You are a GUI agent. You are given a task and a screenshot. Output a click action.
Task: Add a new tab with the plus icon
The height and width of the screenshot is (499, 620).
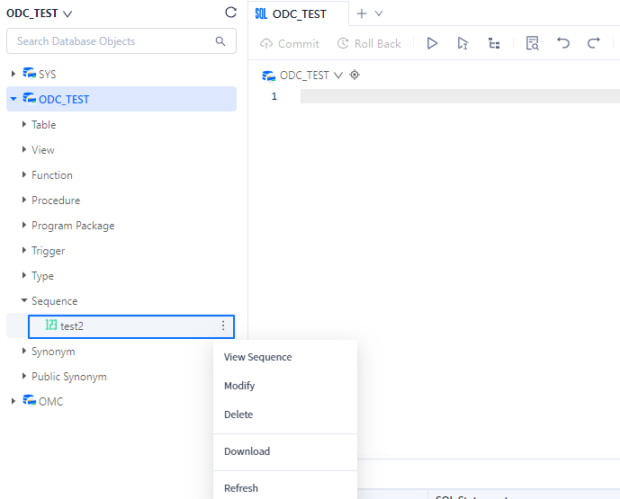pyautogui.click(x=362, y=13)
